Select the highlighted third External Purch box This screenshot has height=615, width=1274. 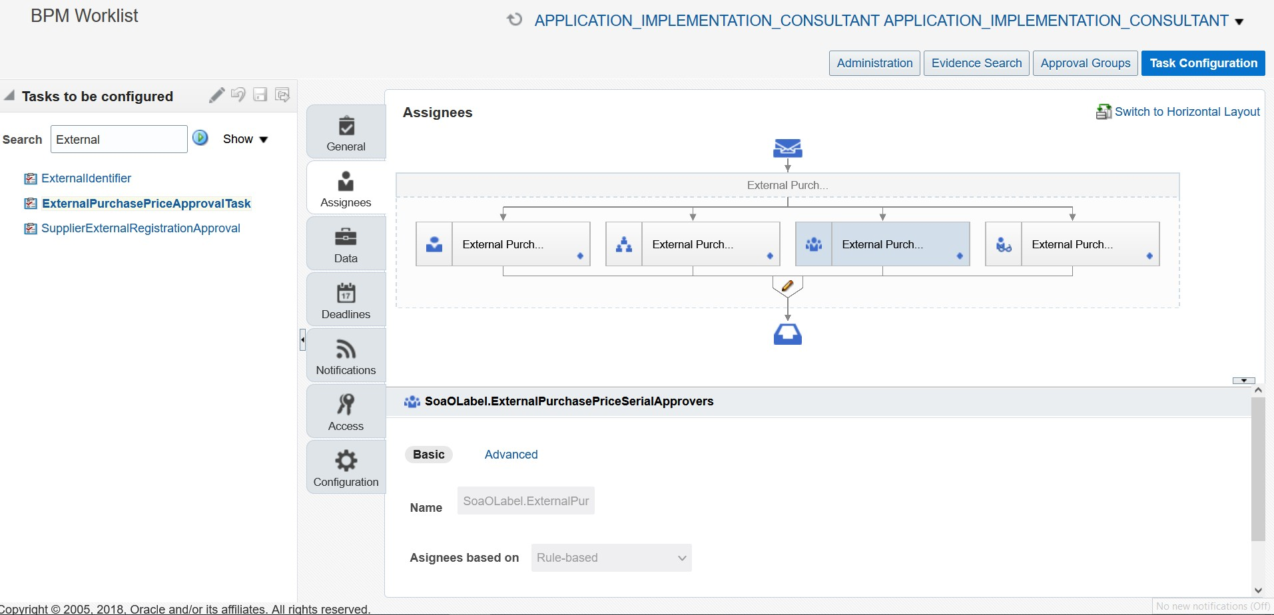point(882,244)
